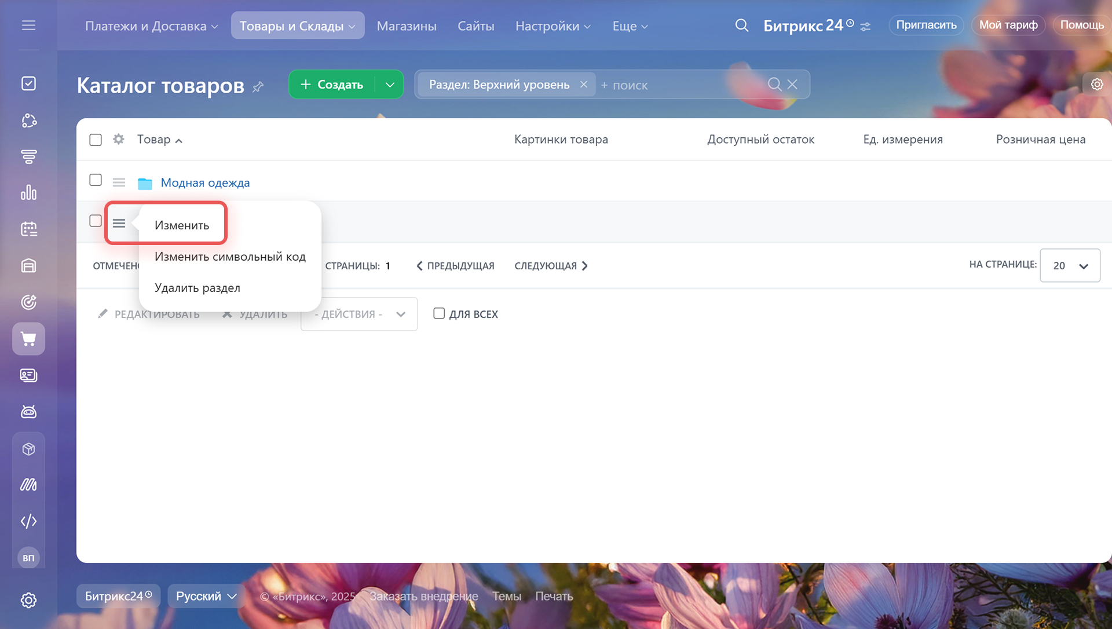This screenshot has height=629, width=1112.
Task: Sort by the Товар column header
Action: 159,140
